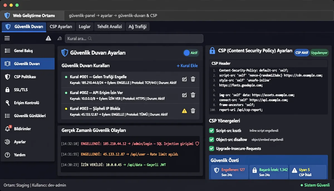334x191 pixels.
Task: Click shield icon on SQL Injection event
Action: coord(197,144)
